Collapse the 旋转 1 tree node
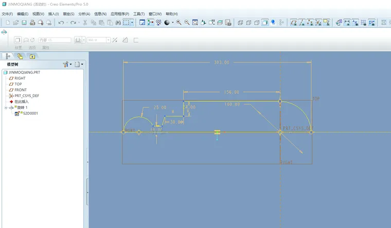391x228 pixels. pyautogui.click(x=6, y=108)
